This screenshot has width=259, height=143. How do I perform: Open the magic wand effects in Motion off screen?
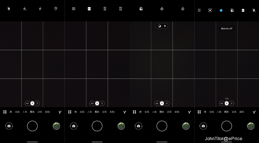click(x=254, y=112)
